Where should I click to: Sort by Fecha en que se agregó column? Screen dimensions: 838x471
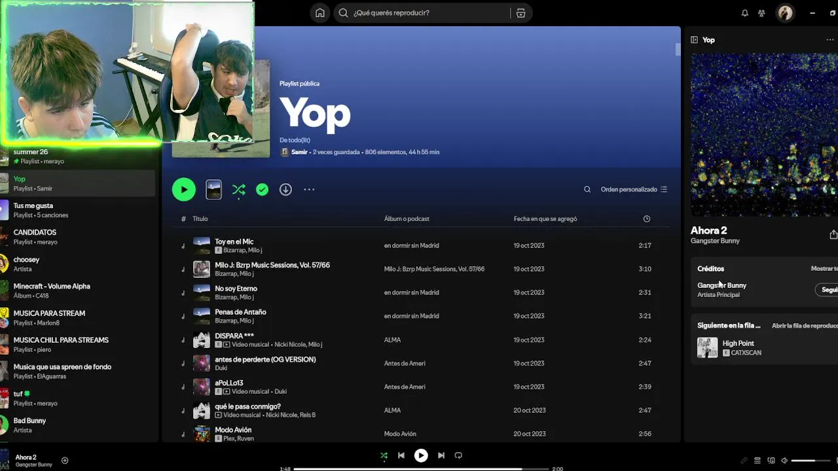click(545, 219)
